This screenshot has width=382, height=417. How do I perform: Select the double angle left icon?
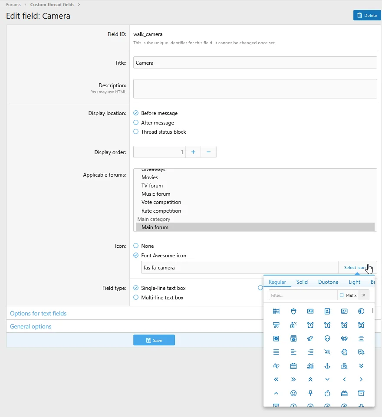point(276,380)
